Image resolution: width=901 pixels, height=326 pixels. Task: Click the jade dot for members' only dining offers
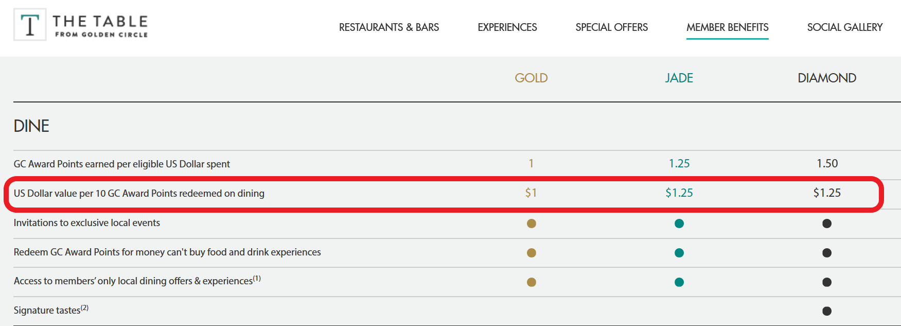(679, 282)
